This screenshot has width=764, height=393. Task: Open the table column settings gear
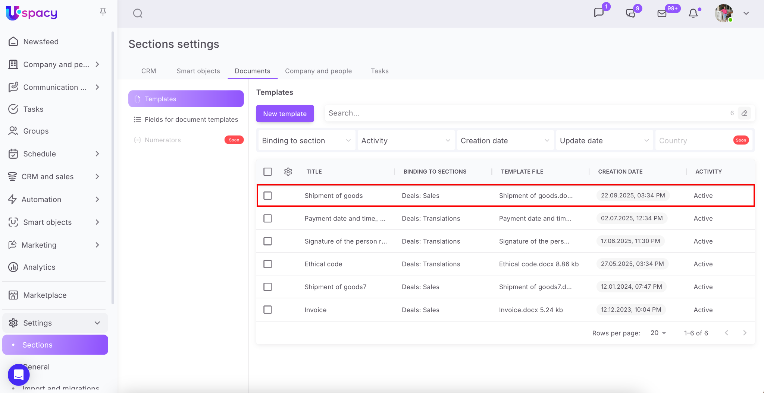[x=288, y=172]
